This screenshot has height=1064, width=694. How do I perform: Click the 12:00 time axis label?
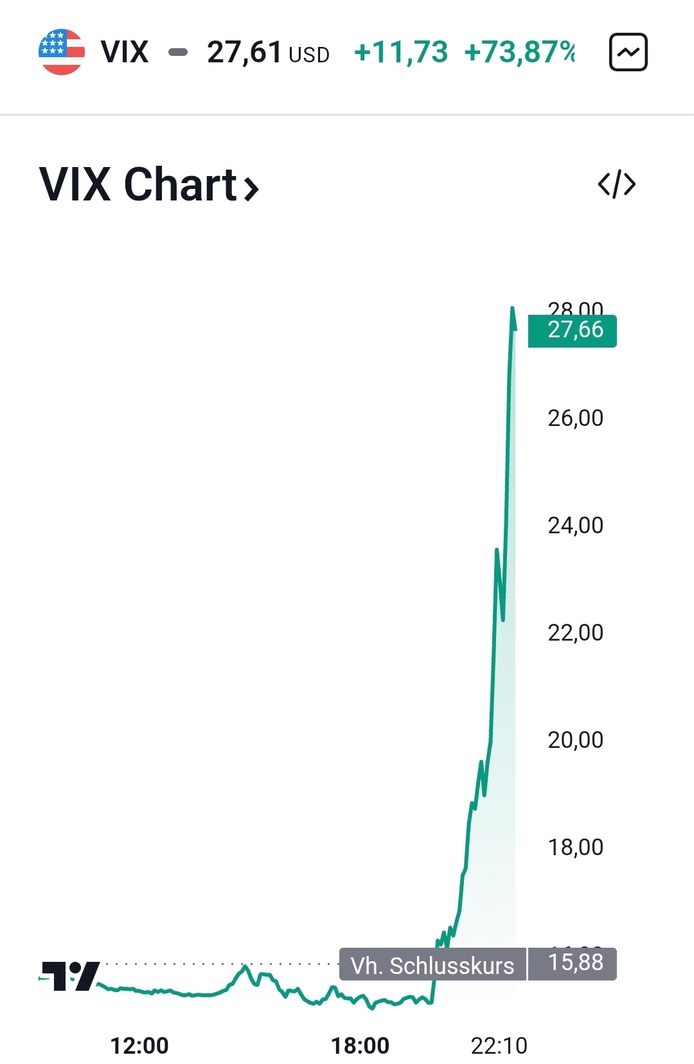pyautogui.click(x=139, y=1045)
